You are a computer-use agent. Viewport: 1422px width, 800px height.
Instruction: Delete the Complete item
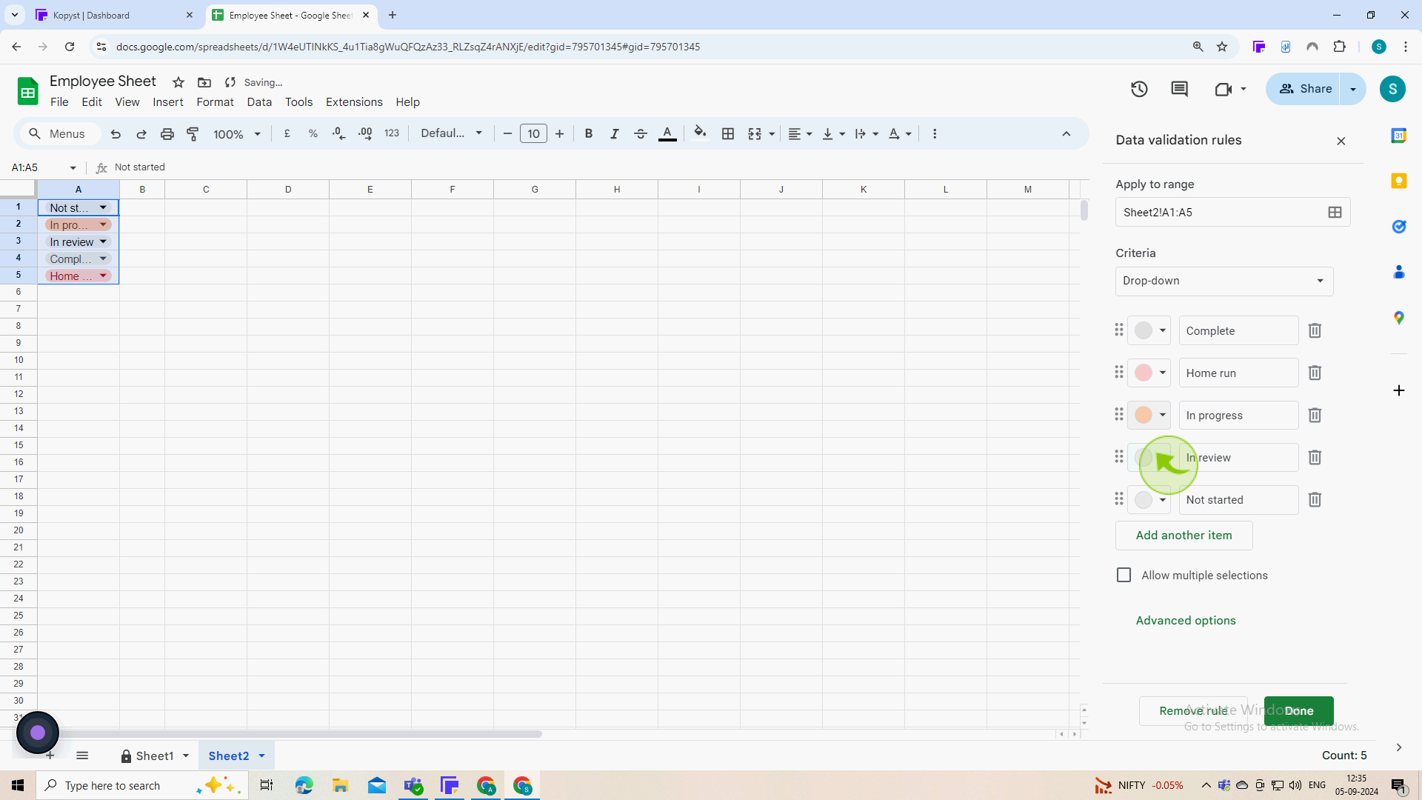(x=1315, y=330)
